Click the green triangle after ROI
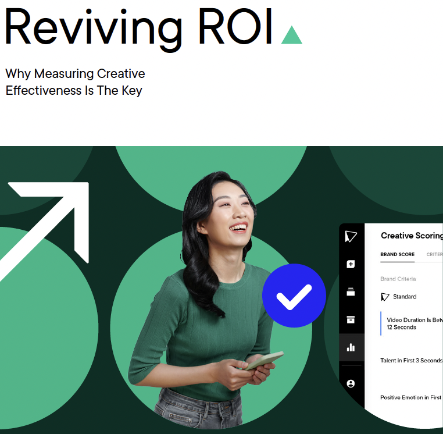 click(x=291, y=35)
